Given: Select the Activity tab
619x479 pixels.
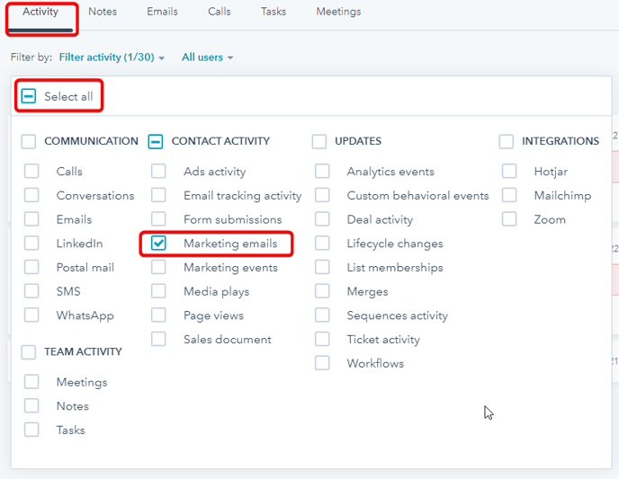Looking at the screenshot, I should (40, 12).
